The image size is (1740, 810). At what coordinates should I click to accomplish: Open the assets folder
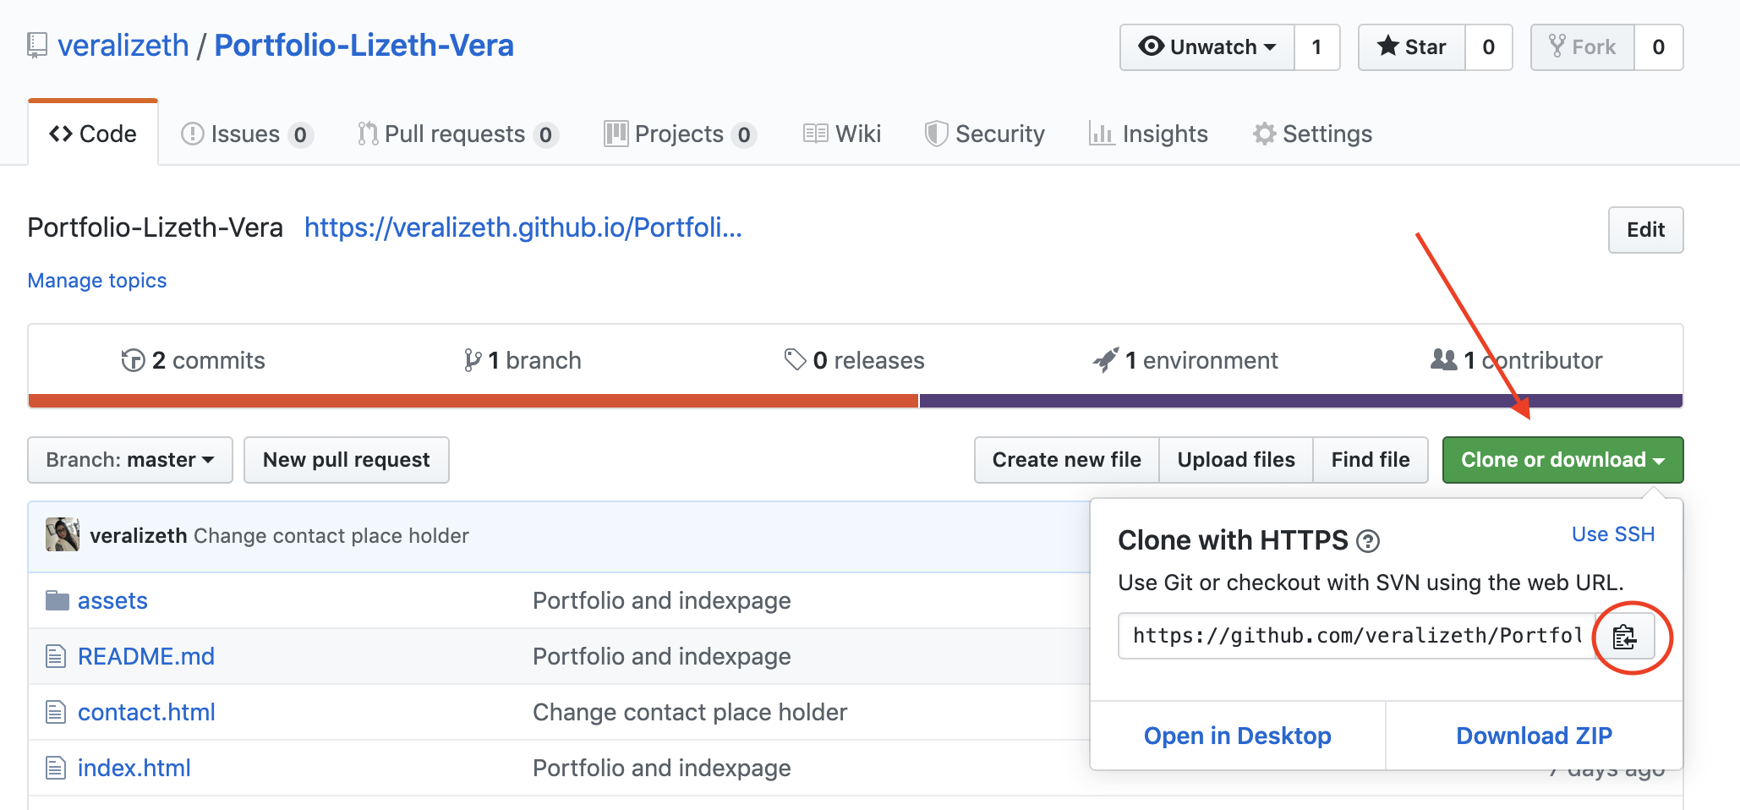click(112, 600)
